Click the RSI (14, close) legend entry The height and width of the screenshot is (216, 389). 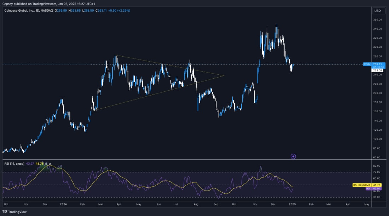tap(14, 164)
